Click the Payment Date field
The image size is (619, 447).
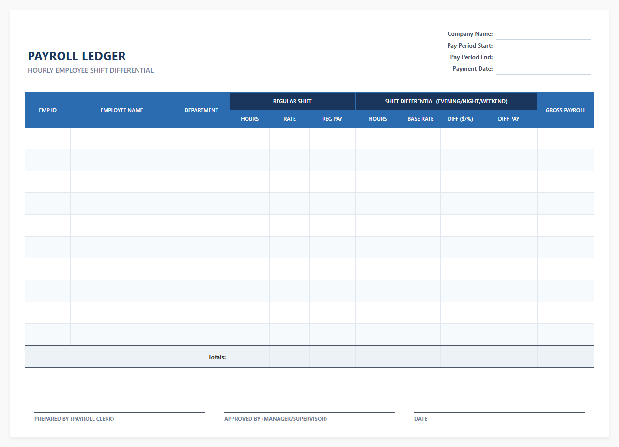[x=543, y=69]
